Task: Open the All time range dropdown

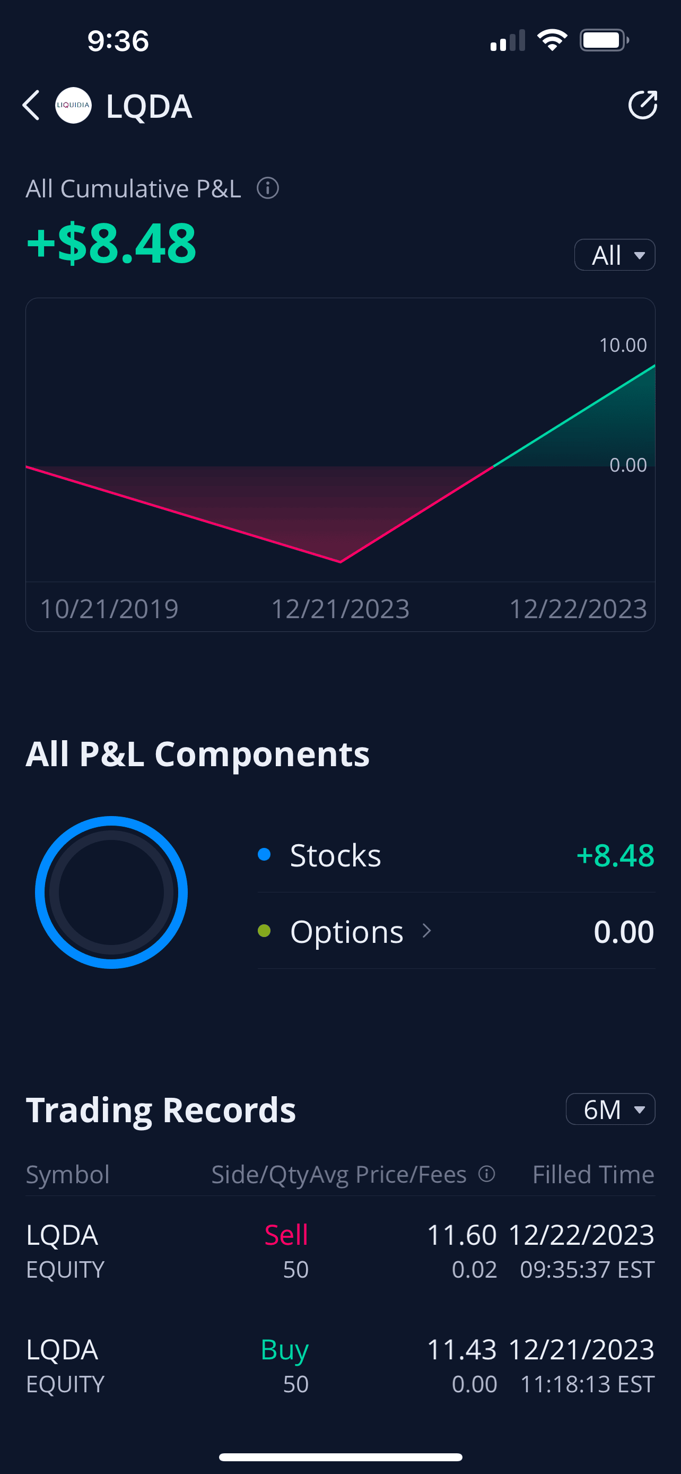Action: point(615,255)
